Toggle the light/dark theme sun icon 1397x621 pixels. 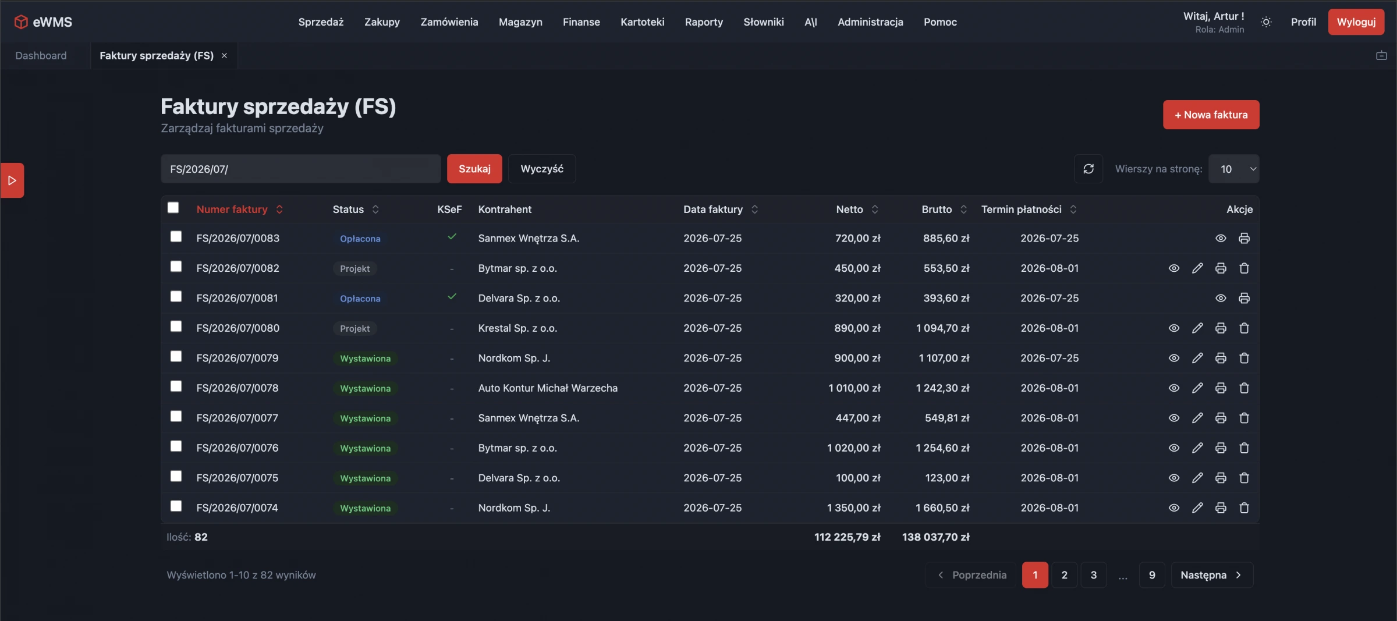pos(1266,22)
